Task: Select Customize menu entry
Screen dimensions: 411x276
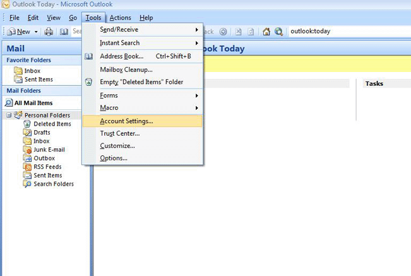Action: coord(143,146)
